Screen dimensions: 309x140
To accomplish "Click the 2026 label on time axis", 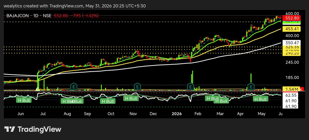I will click(x=177, y=114).
